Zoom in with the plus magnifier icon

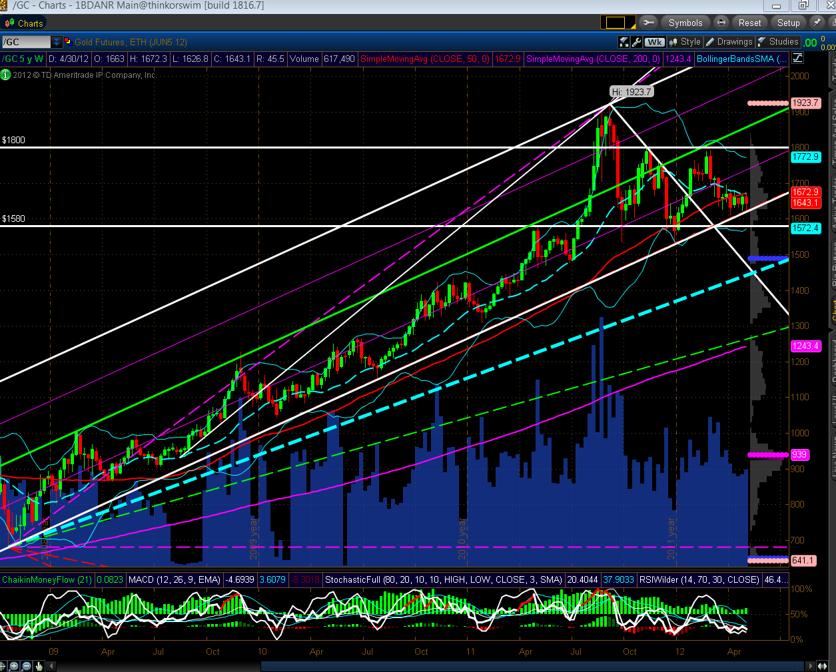tap(14, 666)
